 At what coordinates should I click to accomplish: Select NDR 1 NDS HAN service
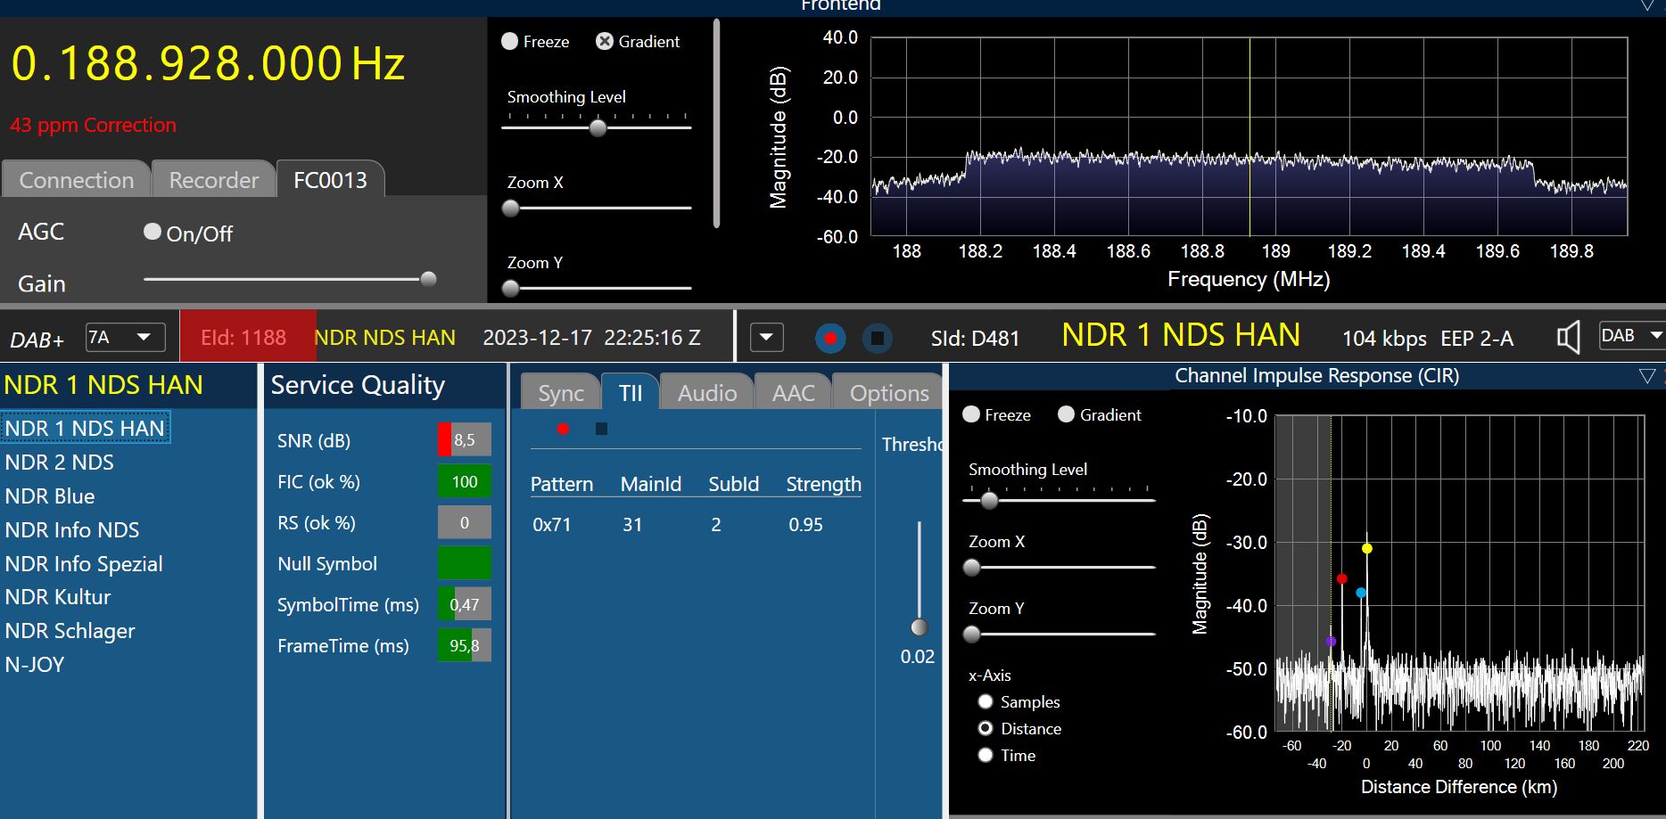click(85, 428)
